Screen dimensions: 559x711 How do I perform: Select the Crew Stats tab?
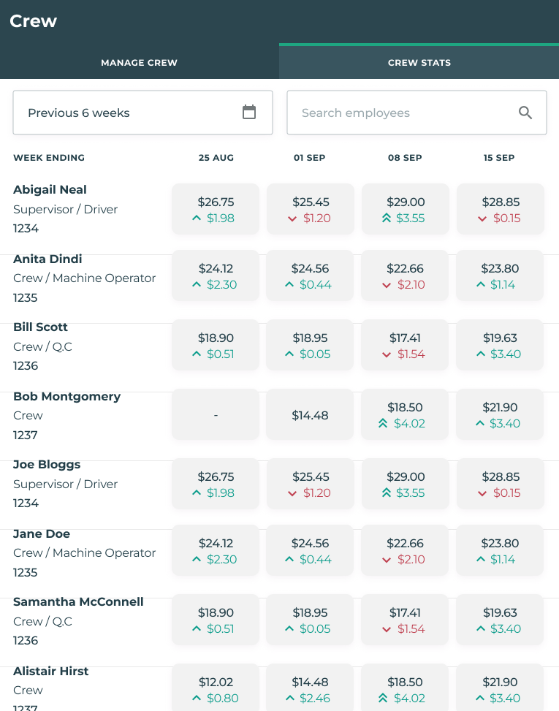(419, 63)
